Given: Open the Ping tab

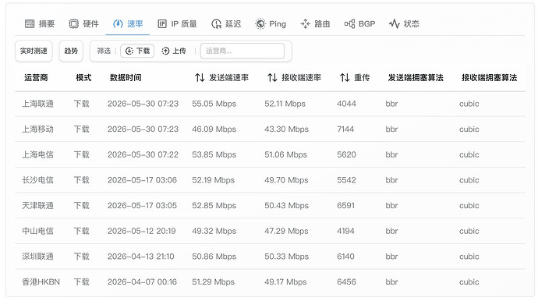Looking at the screenshot, I should coord(271,23).
